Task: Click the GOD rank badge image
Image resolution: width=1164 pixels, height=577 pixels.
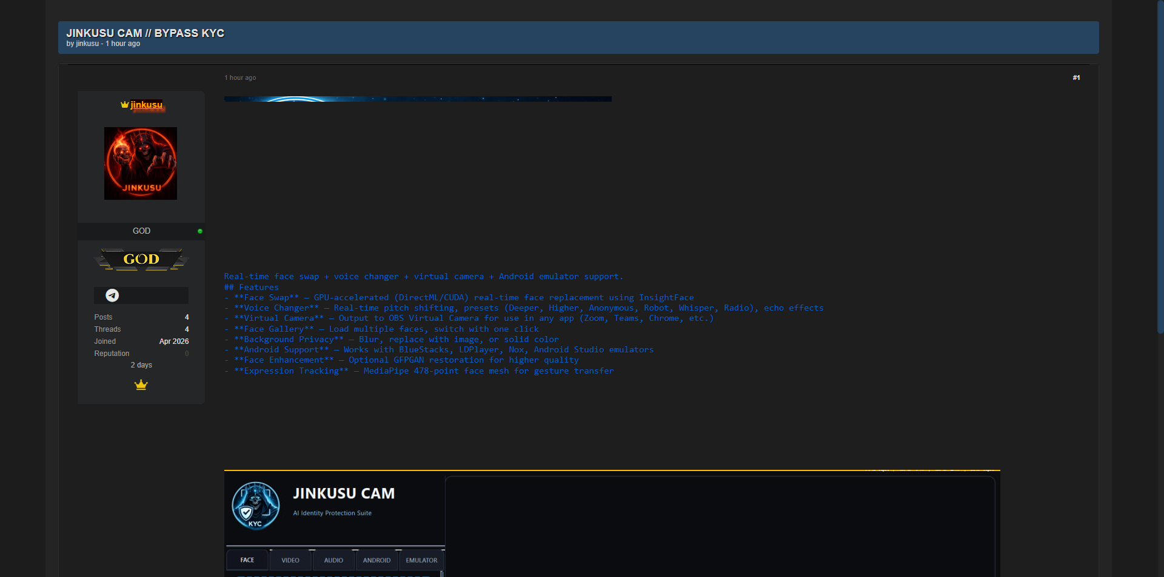Action: coord(141,260)
